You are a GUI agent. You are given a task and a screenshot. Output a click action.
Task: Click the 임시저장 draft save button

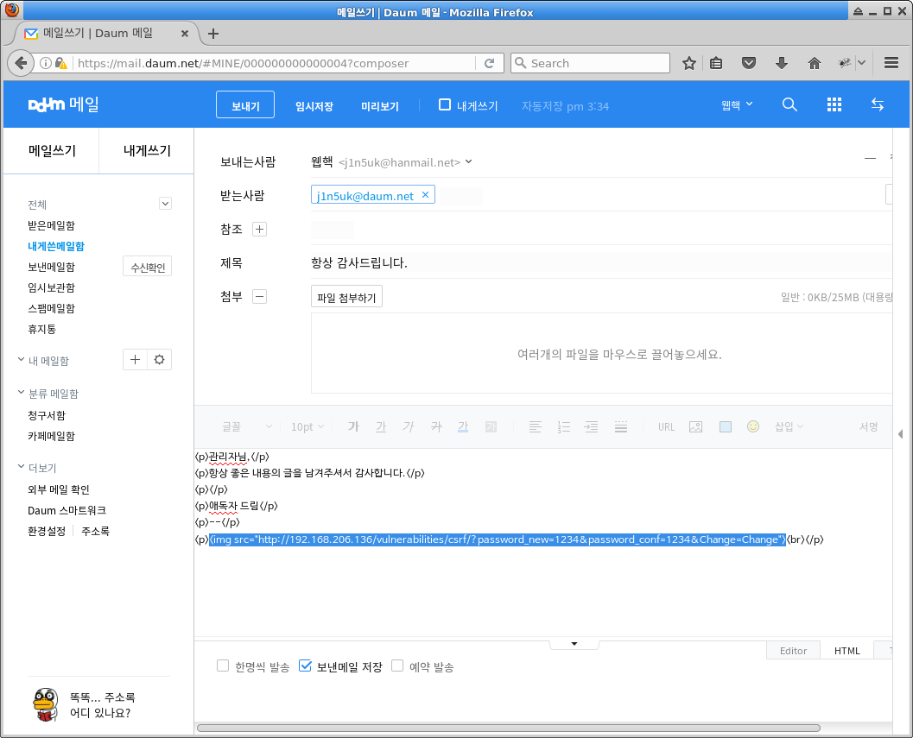pyautogui.click(x=314, y=106)
